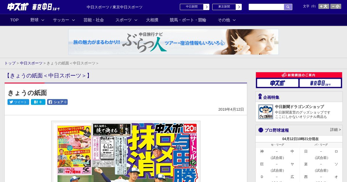The image size is (347, 182).
Task: Share on Facebook シェア button
Action: (x=57, y=102)
